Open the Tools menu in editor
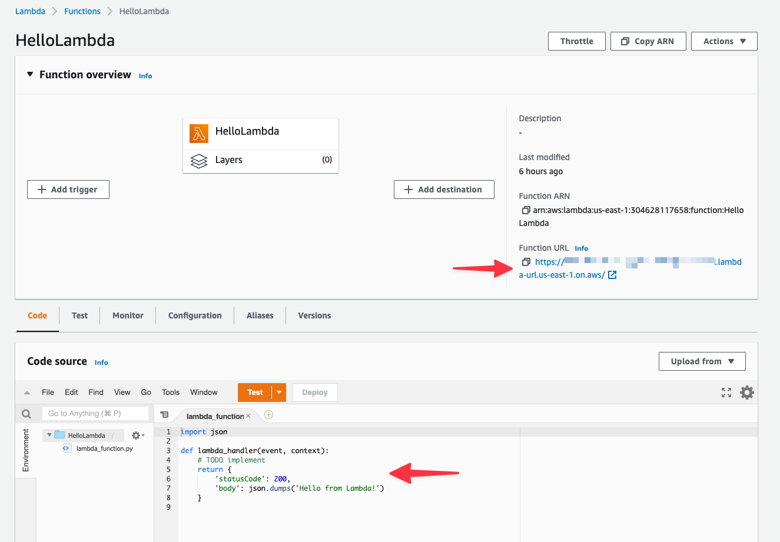This screenshot has height=542, width=780. 171,393
